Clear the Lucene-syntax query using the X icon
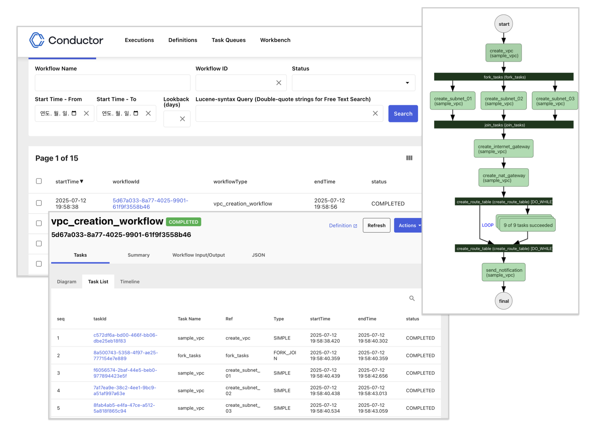The image size is (592, 431). pyautogui.click(x=376, y=113)
